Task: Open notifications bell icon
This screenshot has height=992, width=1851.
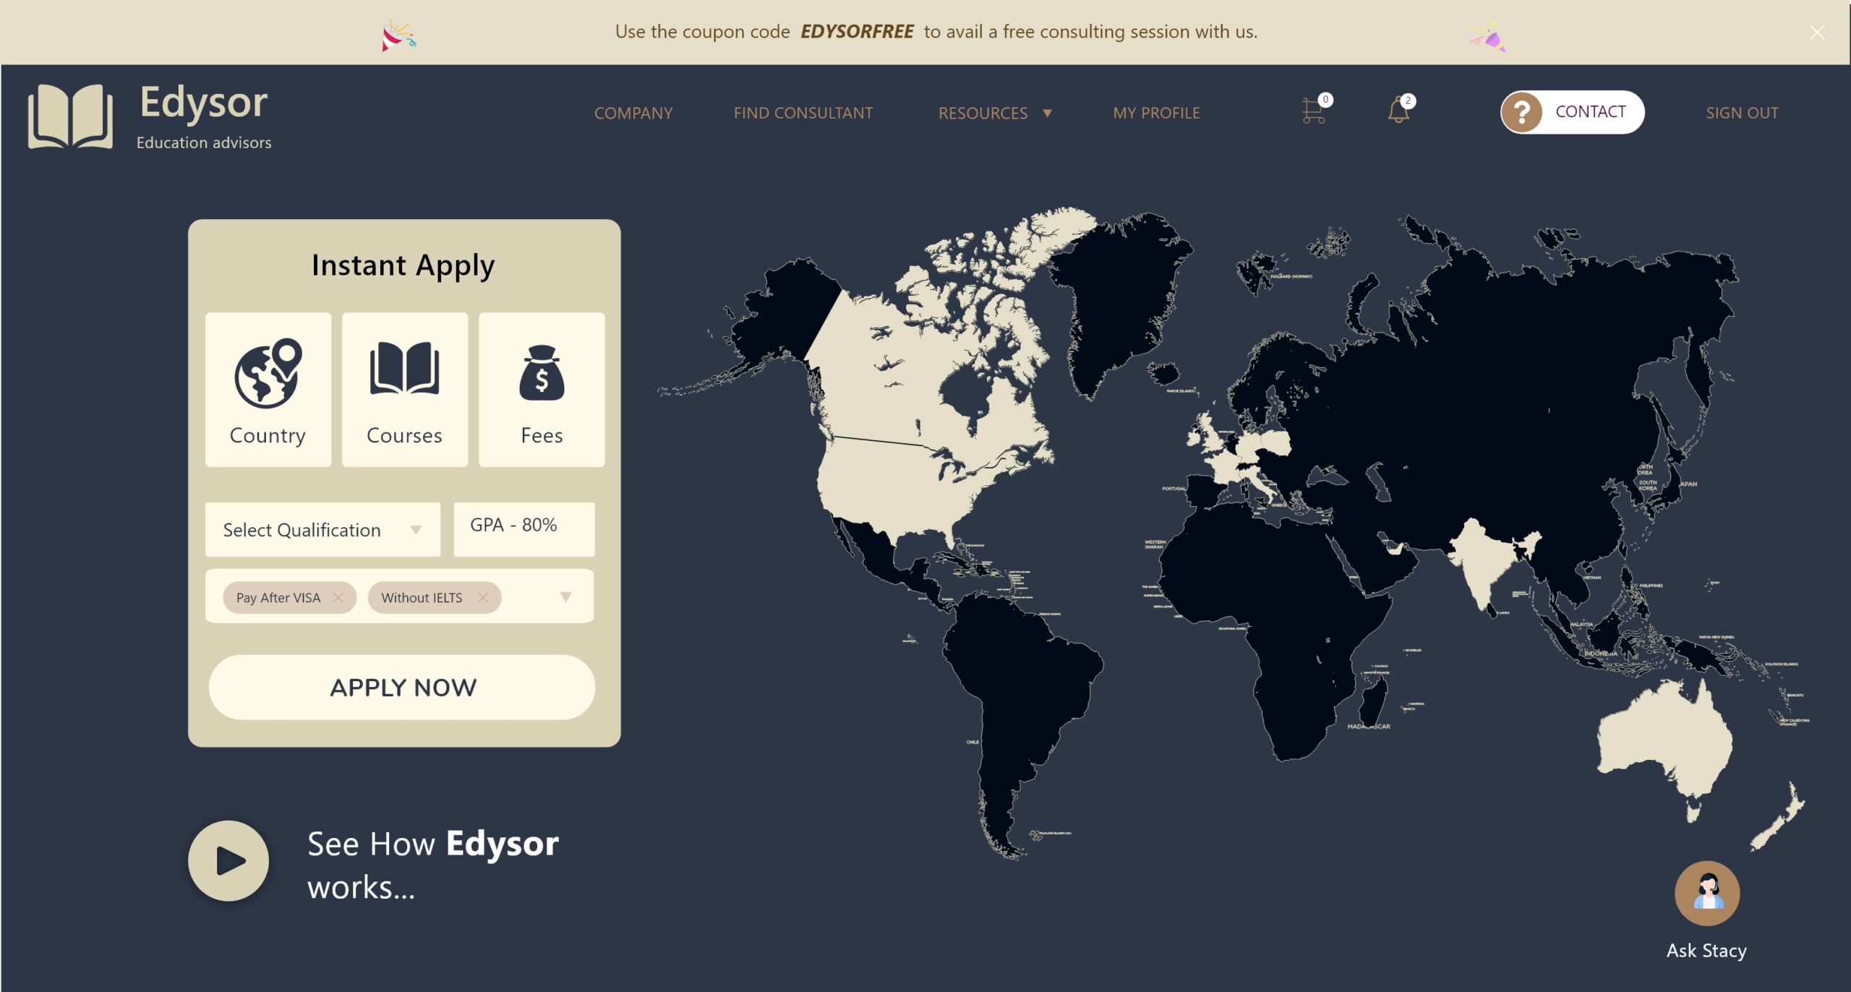Action: (1398, 111)
